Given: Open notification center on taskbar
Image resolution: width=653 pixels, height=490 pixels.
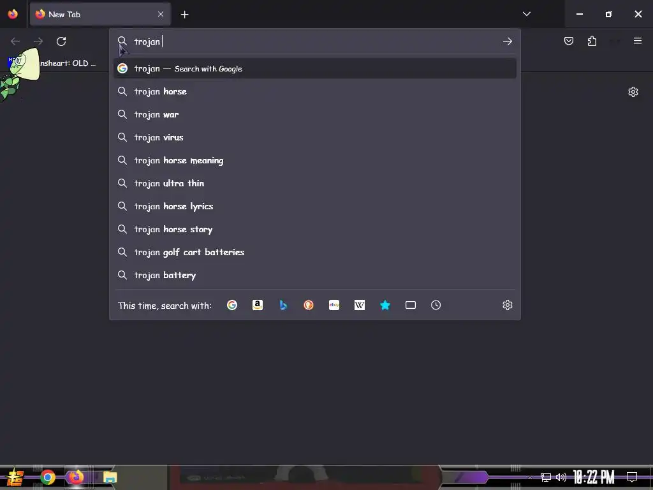Looking at the screenshot, I should coord(632,477).
